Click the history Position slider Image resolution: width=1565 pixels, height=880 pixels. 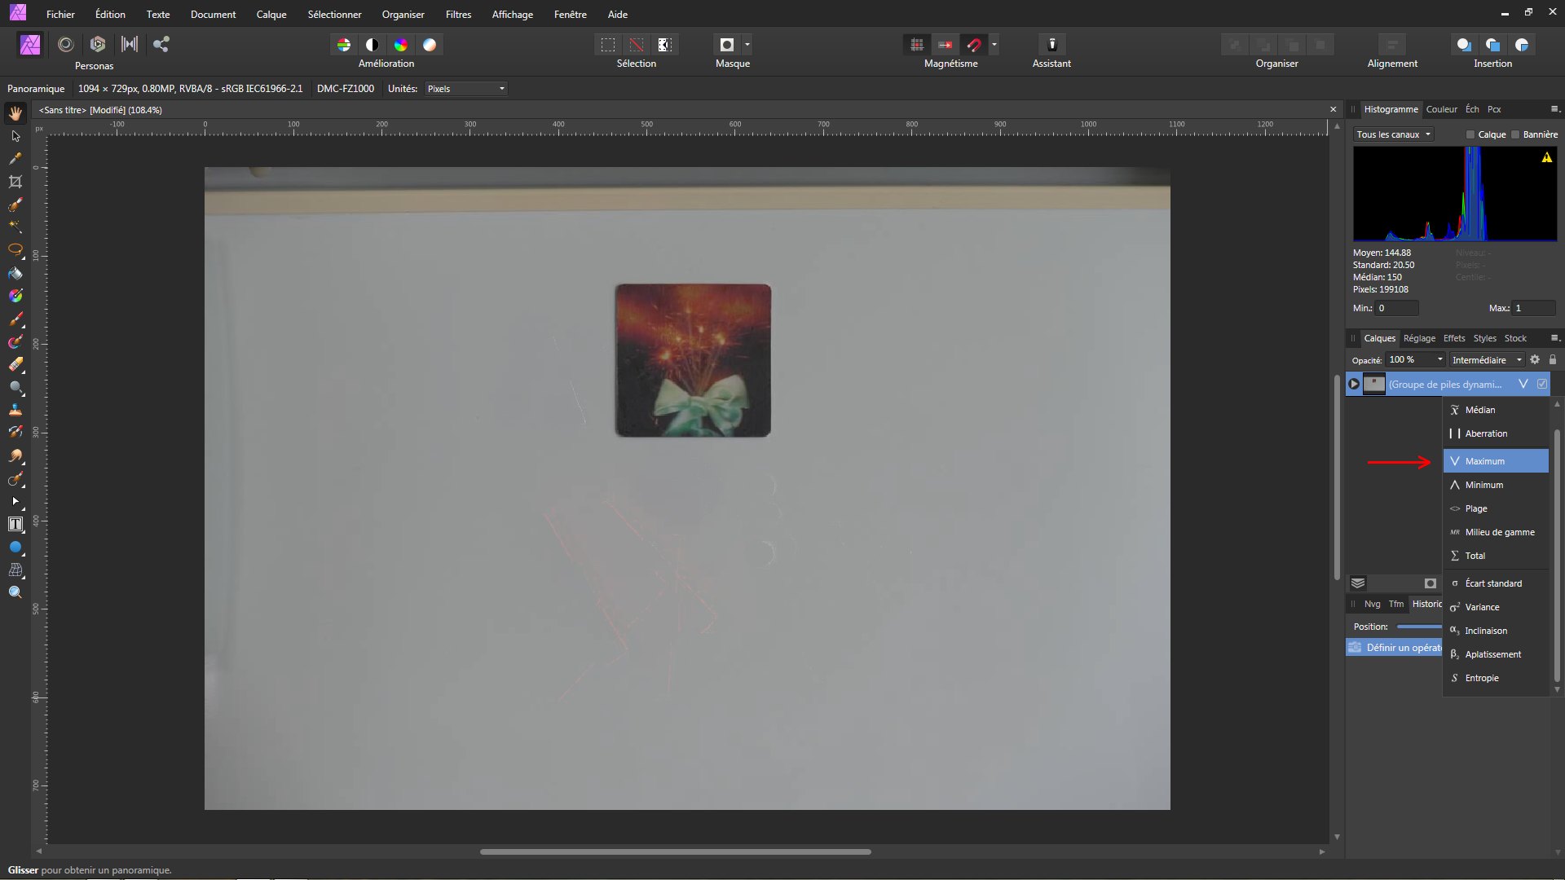(1418, 627)
